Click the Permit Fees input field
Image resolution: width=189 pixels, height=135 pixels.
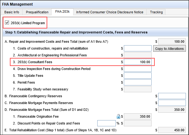(138, 82)
